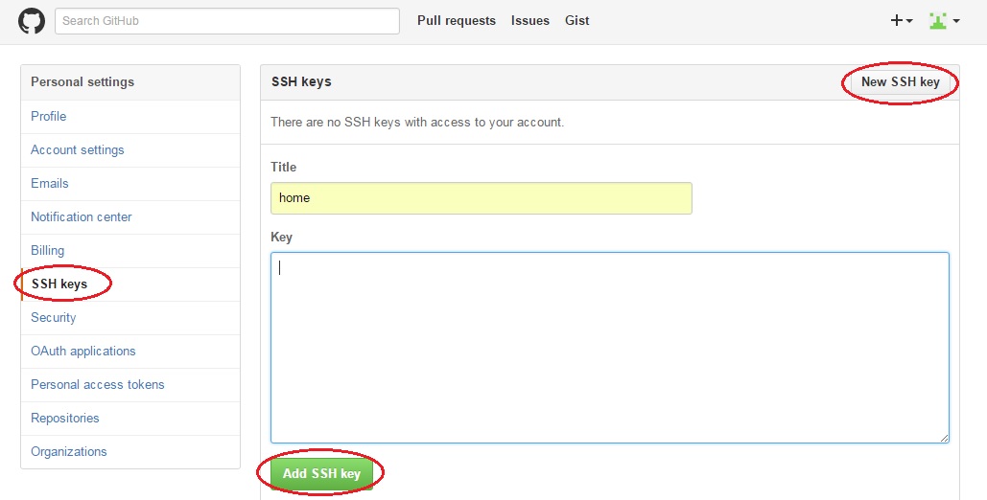The height and width of the screenshot is (500, 987).
Task: Open Personal access tokens page
Action: pos(98,384)
